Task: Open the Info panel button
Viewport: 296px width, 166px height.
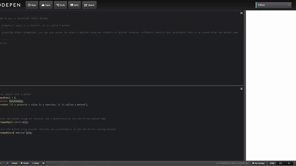Action: [74, 5]
